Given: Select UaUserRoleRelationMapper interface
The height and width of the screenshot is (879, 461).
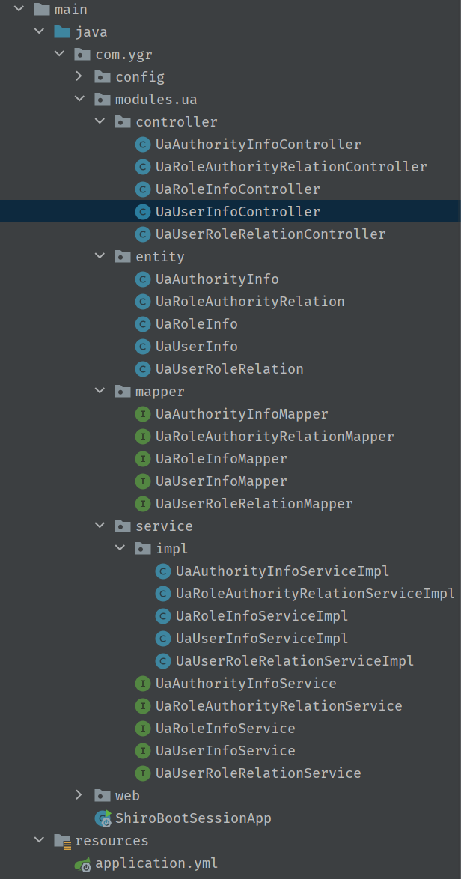Looking at the screenshot, I should [x=254, y=503].
